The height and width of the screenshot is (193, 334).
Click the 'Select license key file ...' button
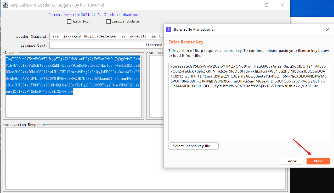tap(193, 146)
